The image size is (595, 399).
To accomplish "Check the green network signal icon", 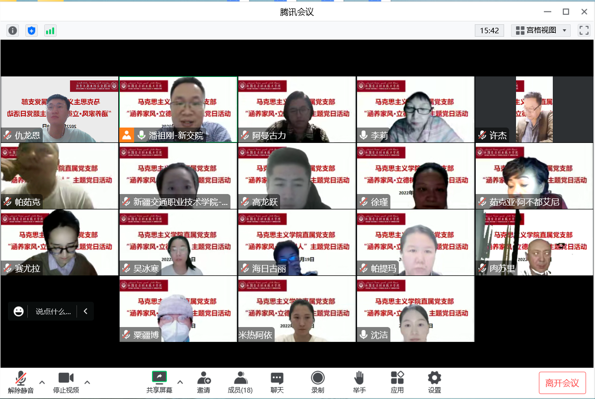I will click(50, 31).
